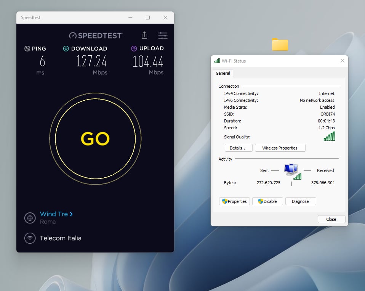Close the Speedtest window

click(165, 18)
